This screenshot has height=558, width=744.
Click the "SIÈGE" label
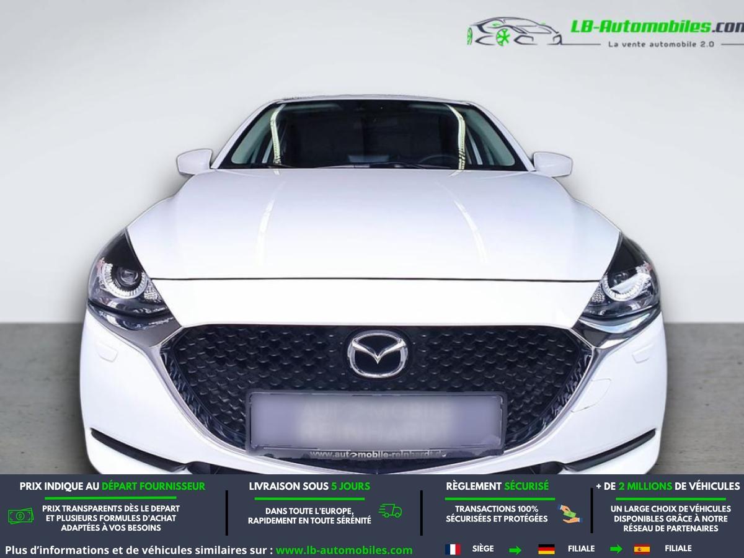[x=483, y=549]
